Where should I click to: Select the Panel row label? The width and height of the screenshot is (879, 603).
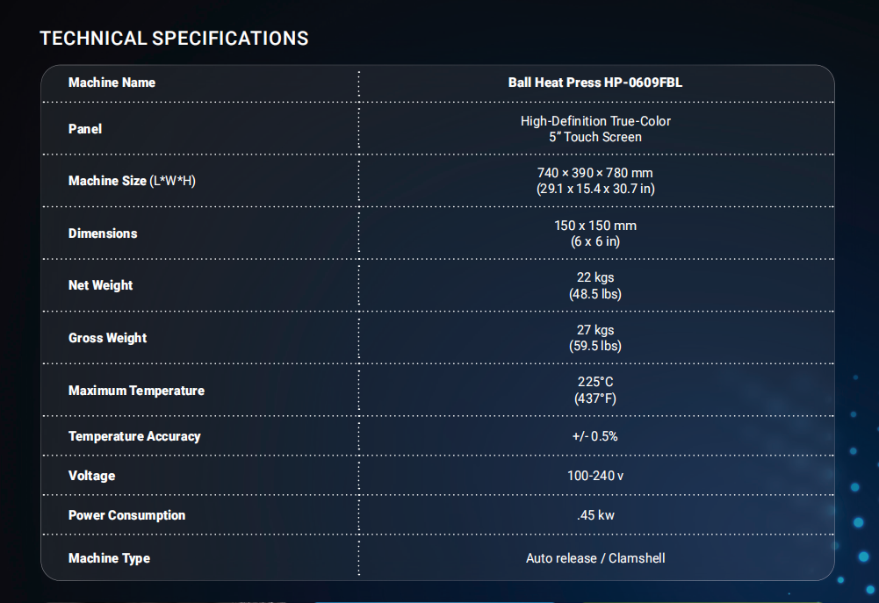click(x=85, y=129)
